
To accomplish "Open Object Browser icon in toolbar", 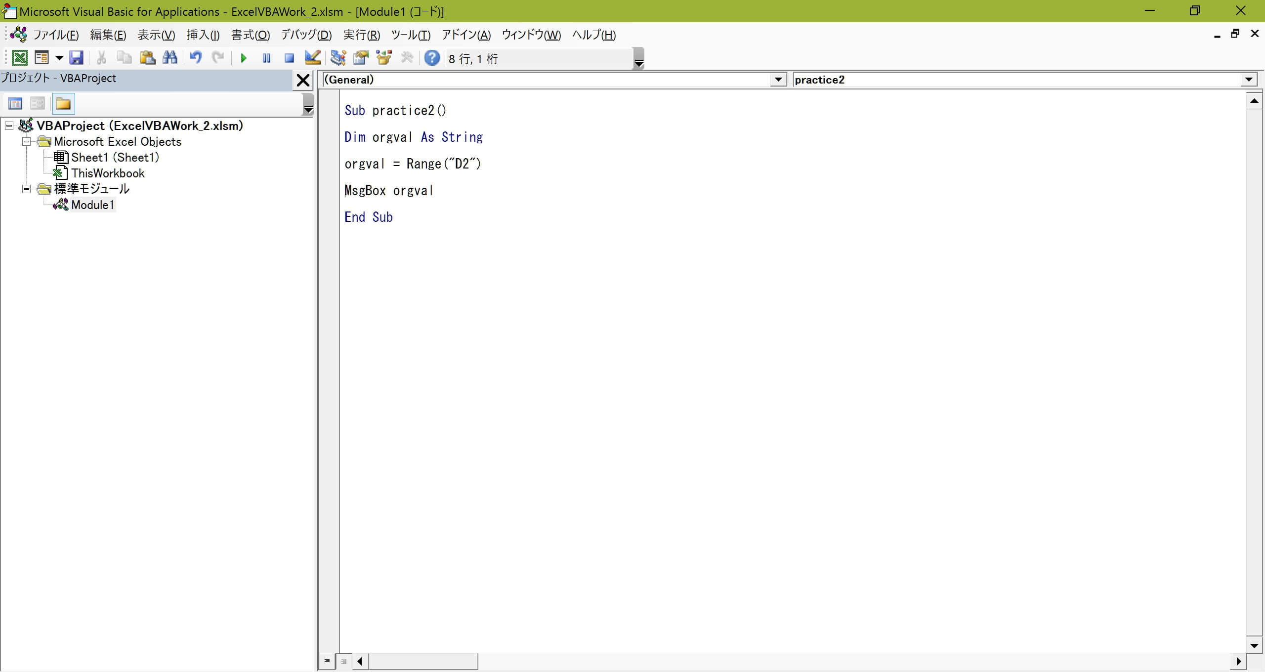I will click(x=384, y=58).
